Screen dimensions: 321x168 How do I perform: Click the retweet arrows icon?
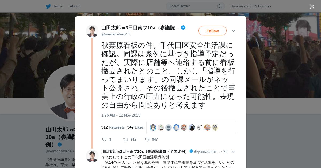coord(125,139)
